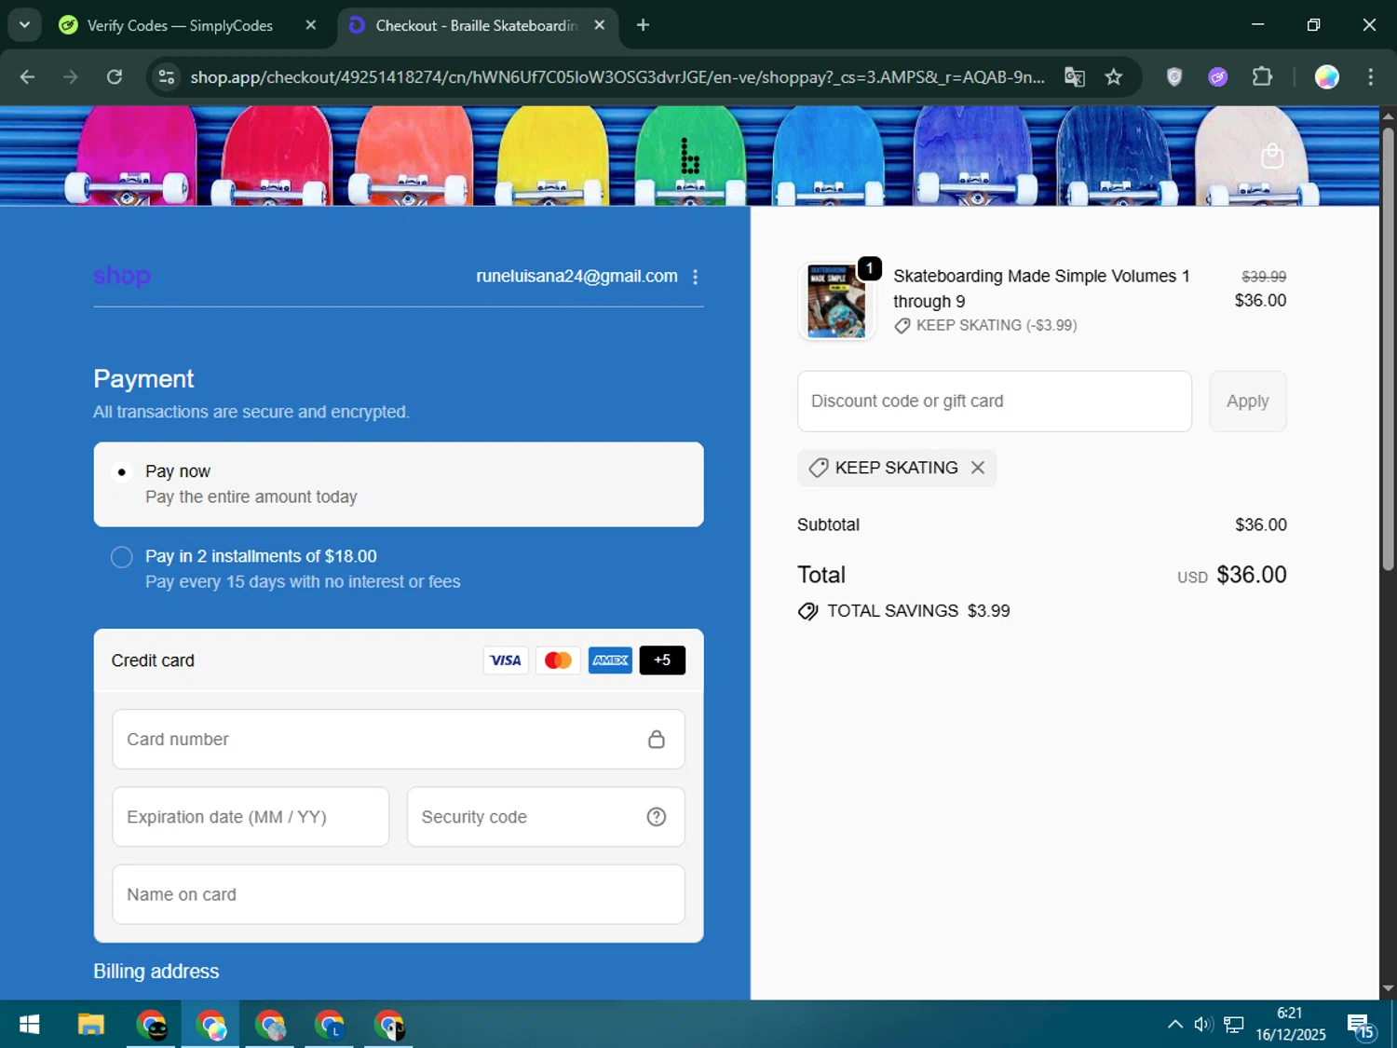This screenshot has width=1397, height=1048.
Task: Open the security code help icon
Action: (x=657, y=817)
